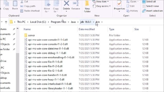The height and width of the screenshot is (92, 164).
Task: Navigate to This PC in the breadcrumb
Action: click(x=21, y=22)
